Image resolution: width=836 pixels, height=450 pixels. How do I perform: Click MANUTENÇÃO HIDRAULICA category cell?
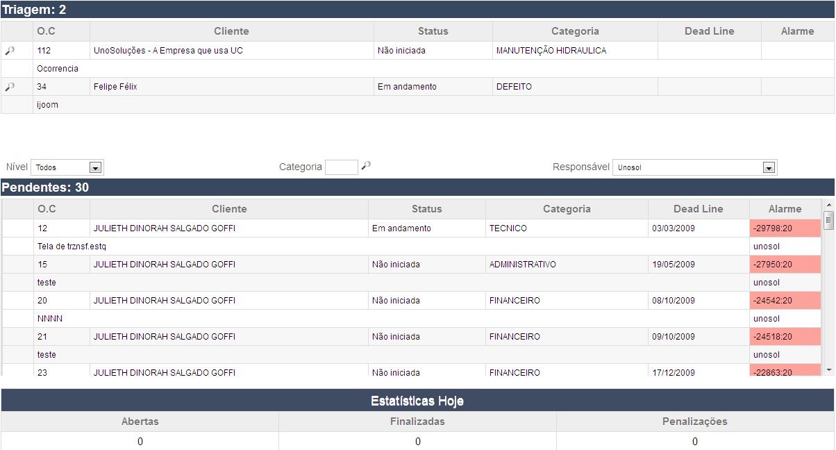click(x=551, y=51)
